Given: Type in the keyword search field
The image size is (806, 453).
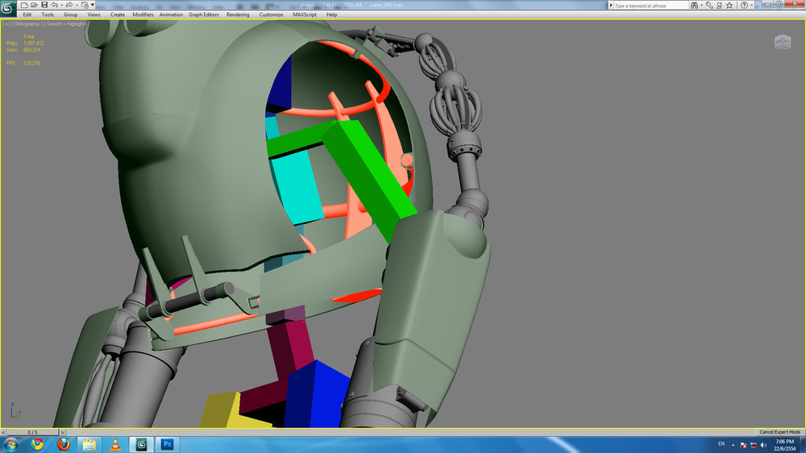Looking at the screenshot, I should coord(651,5).
